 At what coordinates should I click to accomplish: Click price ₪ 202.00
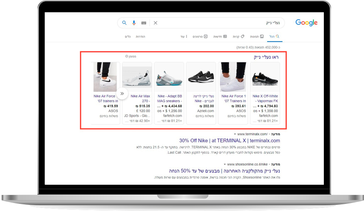(x=207, y=106)
